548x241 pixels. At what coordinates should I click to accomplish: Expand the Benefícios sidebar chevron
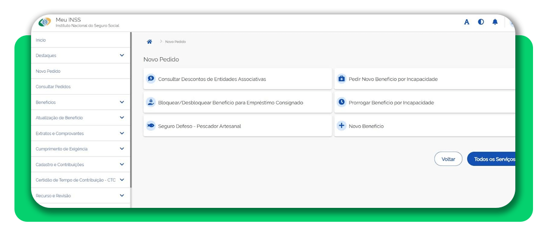pyautogui.click(x=122, y=102)
